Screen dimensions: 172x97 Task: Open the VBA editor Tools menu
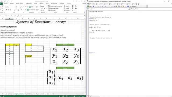(x=118, y=4)
